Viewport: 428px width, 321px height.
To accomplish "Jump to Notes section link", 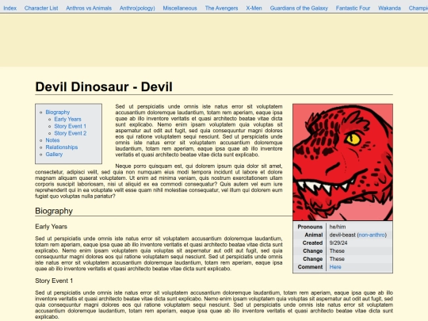I will coord(52,140).
